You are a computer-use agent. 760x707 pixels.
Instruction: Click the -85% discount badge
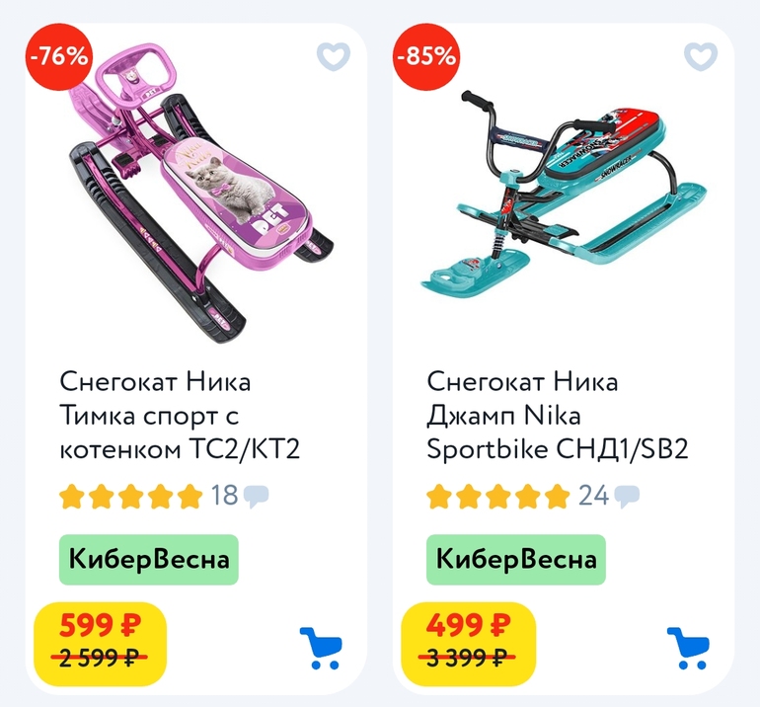click(x=426, y=56)
